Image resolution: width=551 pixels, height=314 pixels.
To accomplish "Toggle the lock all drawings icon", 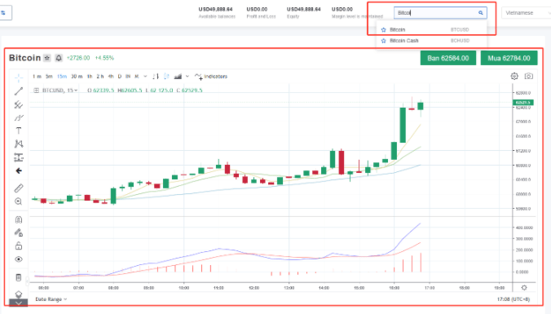I will coord(19,245).
